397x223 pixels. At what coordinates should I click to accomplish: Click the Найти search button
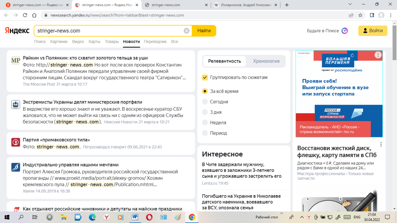pyautogui.click(x=204, y=31)
